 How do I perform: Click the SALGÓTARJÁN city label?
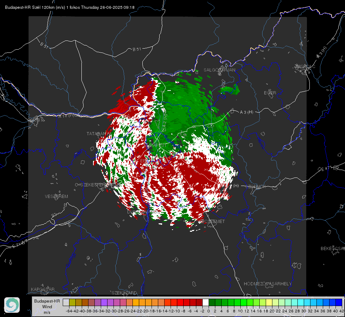coord(219,70)
